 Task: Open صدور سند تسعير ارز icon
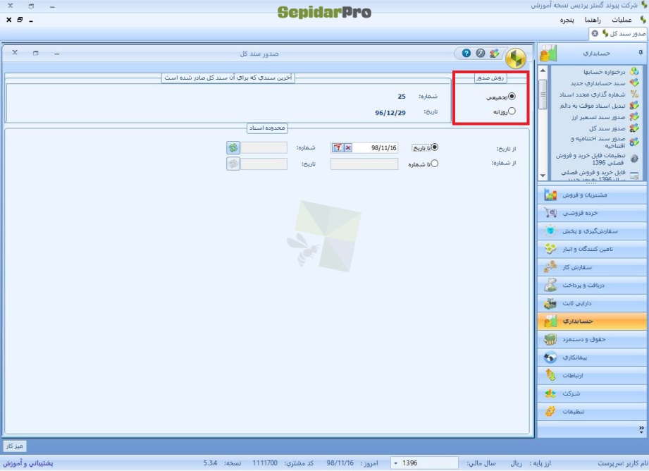[x=633, y=117]
